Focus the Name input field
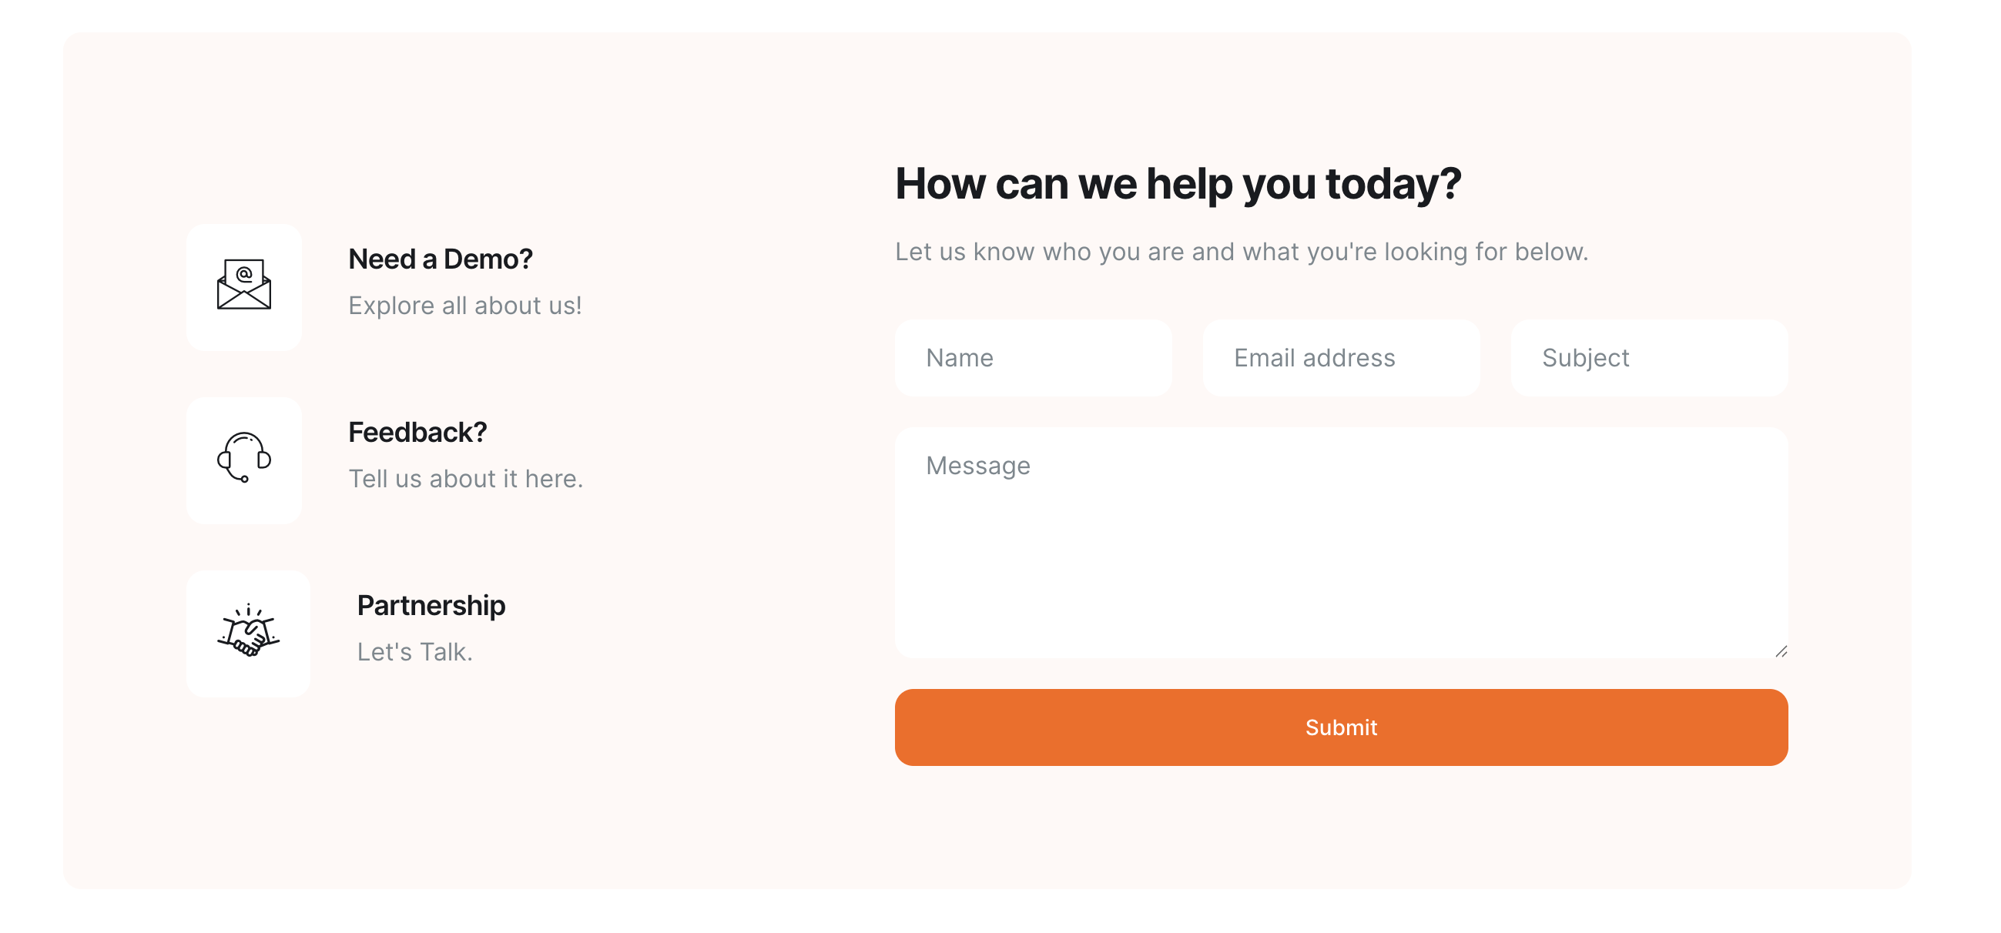 (1033, 358)
